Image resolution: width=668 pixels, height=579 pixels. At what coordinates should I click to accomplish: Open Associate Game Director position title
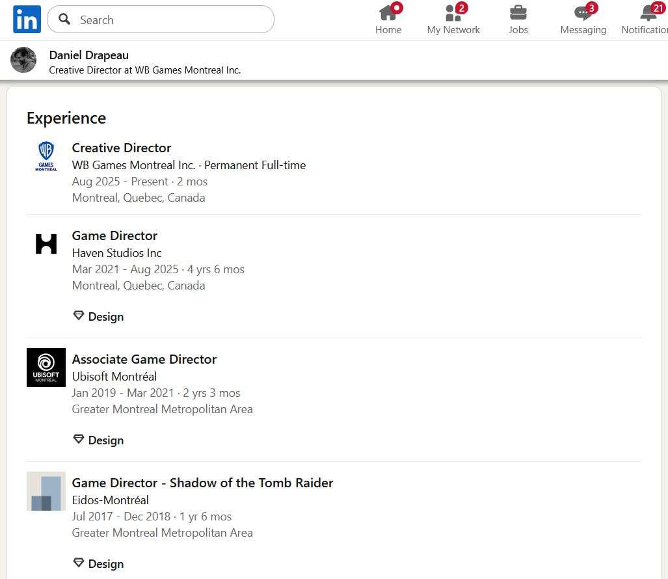144,359
